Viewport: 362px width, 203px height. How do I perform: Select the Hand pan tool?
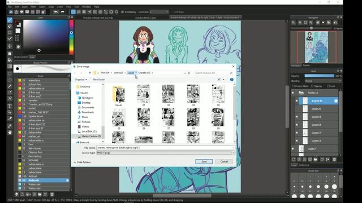[x=10, y=133]
